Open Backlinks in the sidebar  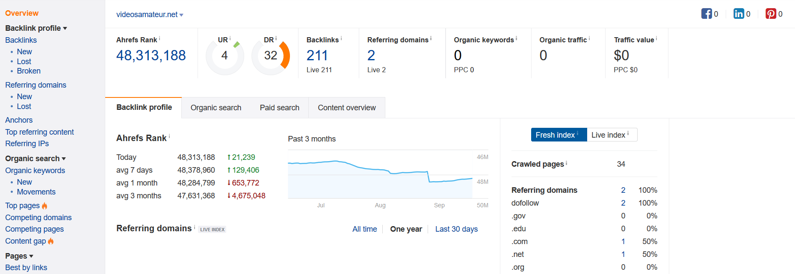pos(21,40)
